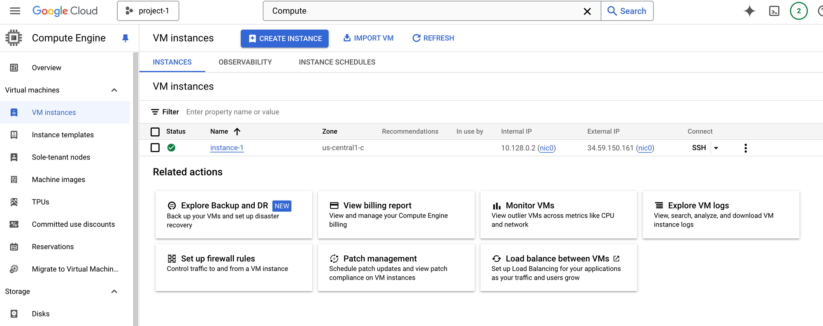Open the instance-1 details link
This screenshot has width=823, height=326.
coord(227,148)
